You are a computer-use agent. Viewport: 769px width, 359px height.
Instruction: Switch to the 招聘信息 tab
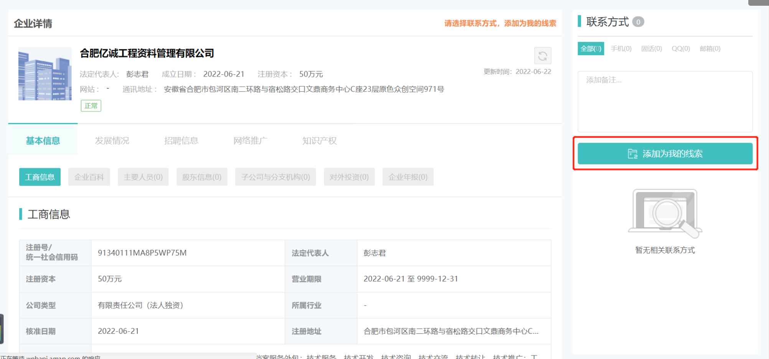[181, 141]
